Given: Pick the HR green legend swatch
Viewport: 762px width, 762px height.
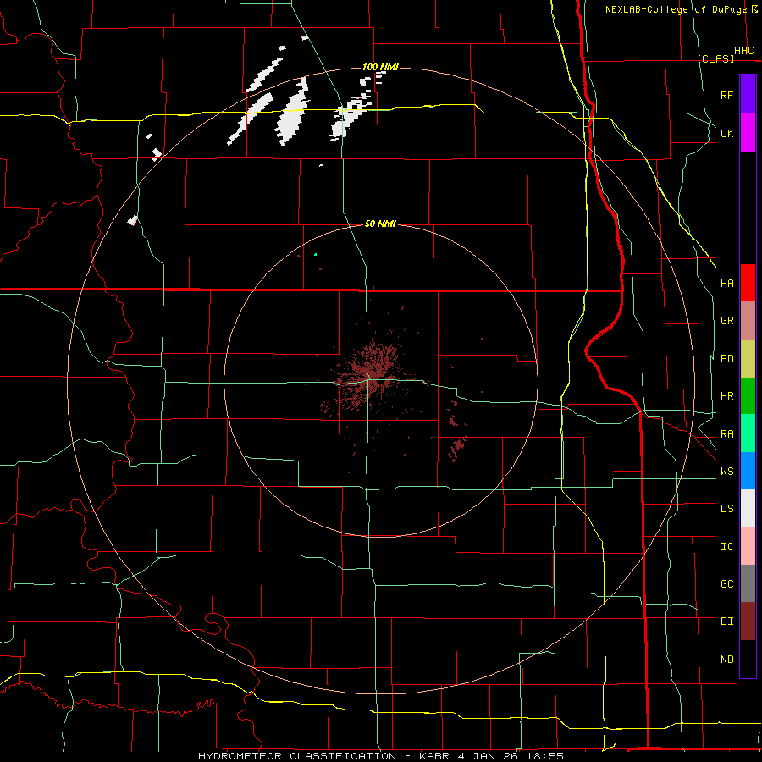Looking at the screenshot, I should tap(748, 396).
